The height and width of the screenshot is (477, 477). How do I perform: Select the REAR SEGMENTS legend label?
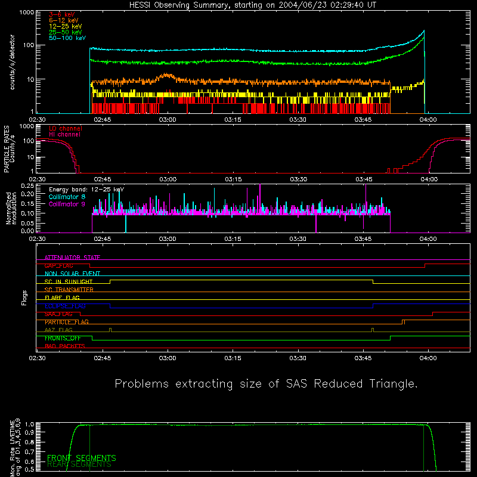(x=79, y=464)
